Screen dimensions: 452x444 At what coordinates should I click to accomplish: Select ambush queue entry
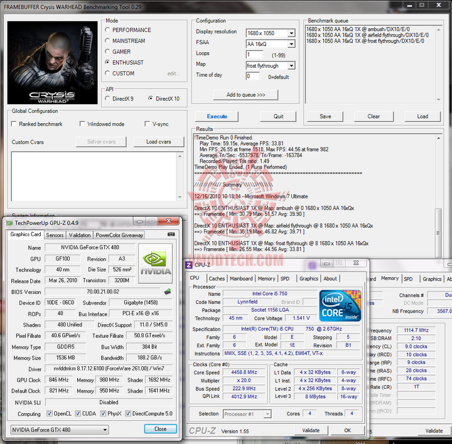(358, 29)
